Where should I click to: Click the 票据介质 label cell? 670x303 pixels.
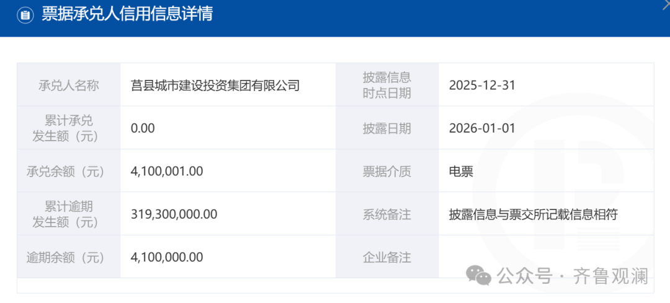point(386,171)
